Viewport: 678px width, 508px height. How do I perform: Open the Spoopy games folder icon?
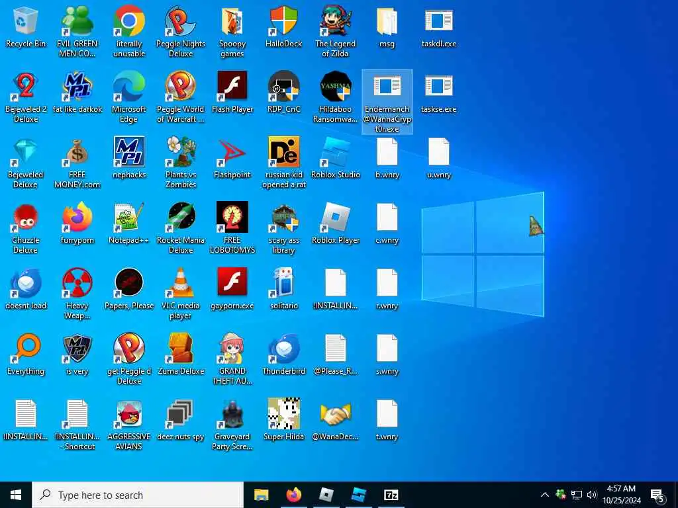(x=232, y=21)
